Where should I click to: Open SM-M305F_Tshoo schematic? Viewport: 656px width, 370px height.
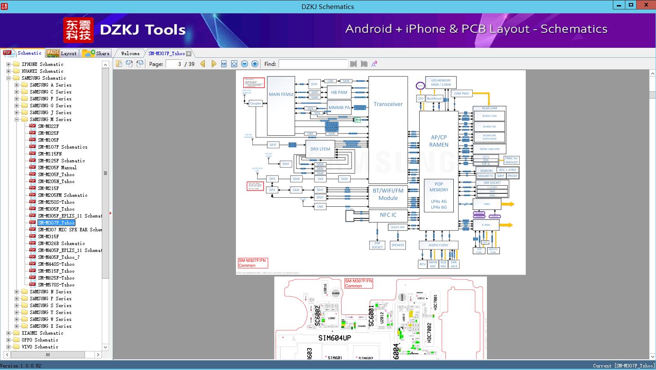(x=56, y=209)
